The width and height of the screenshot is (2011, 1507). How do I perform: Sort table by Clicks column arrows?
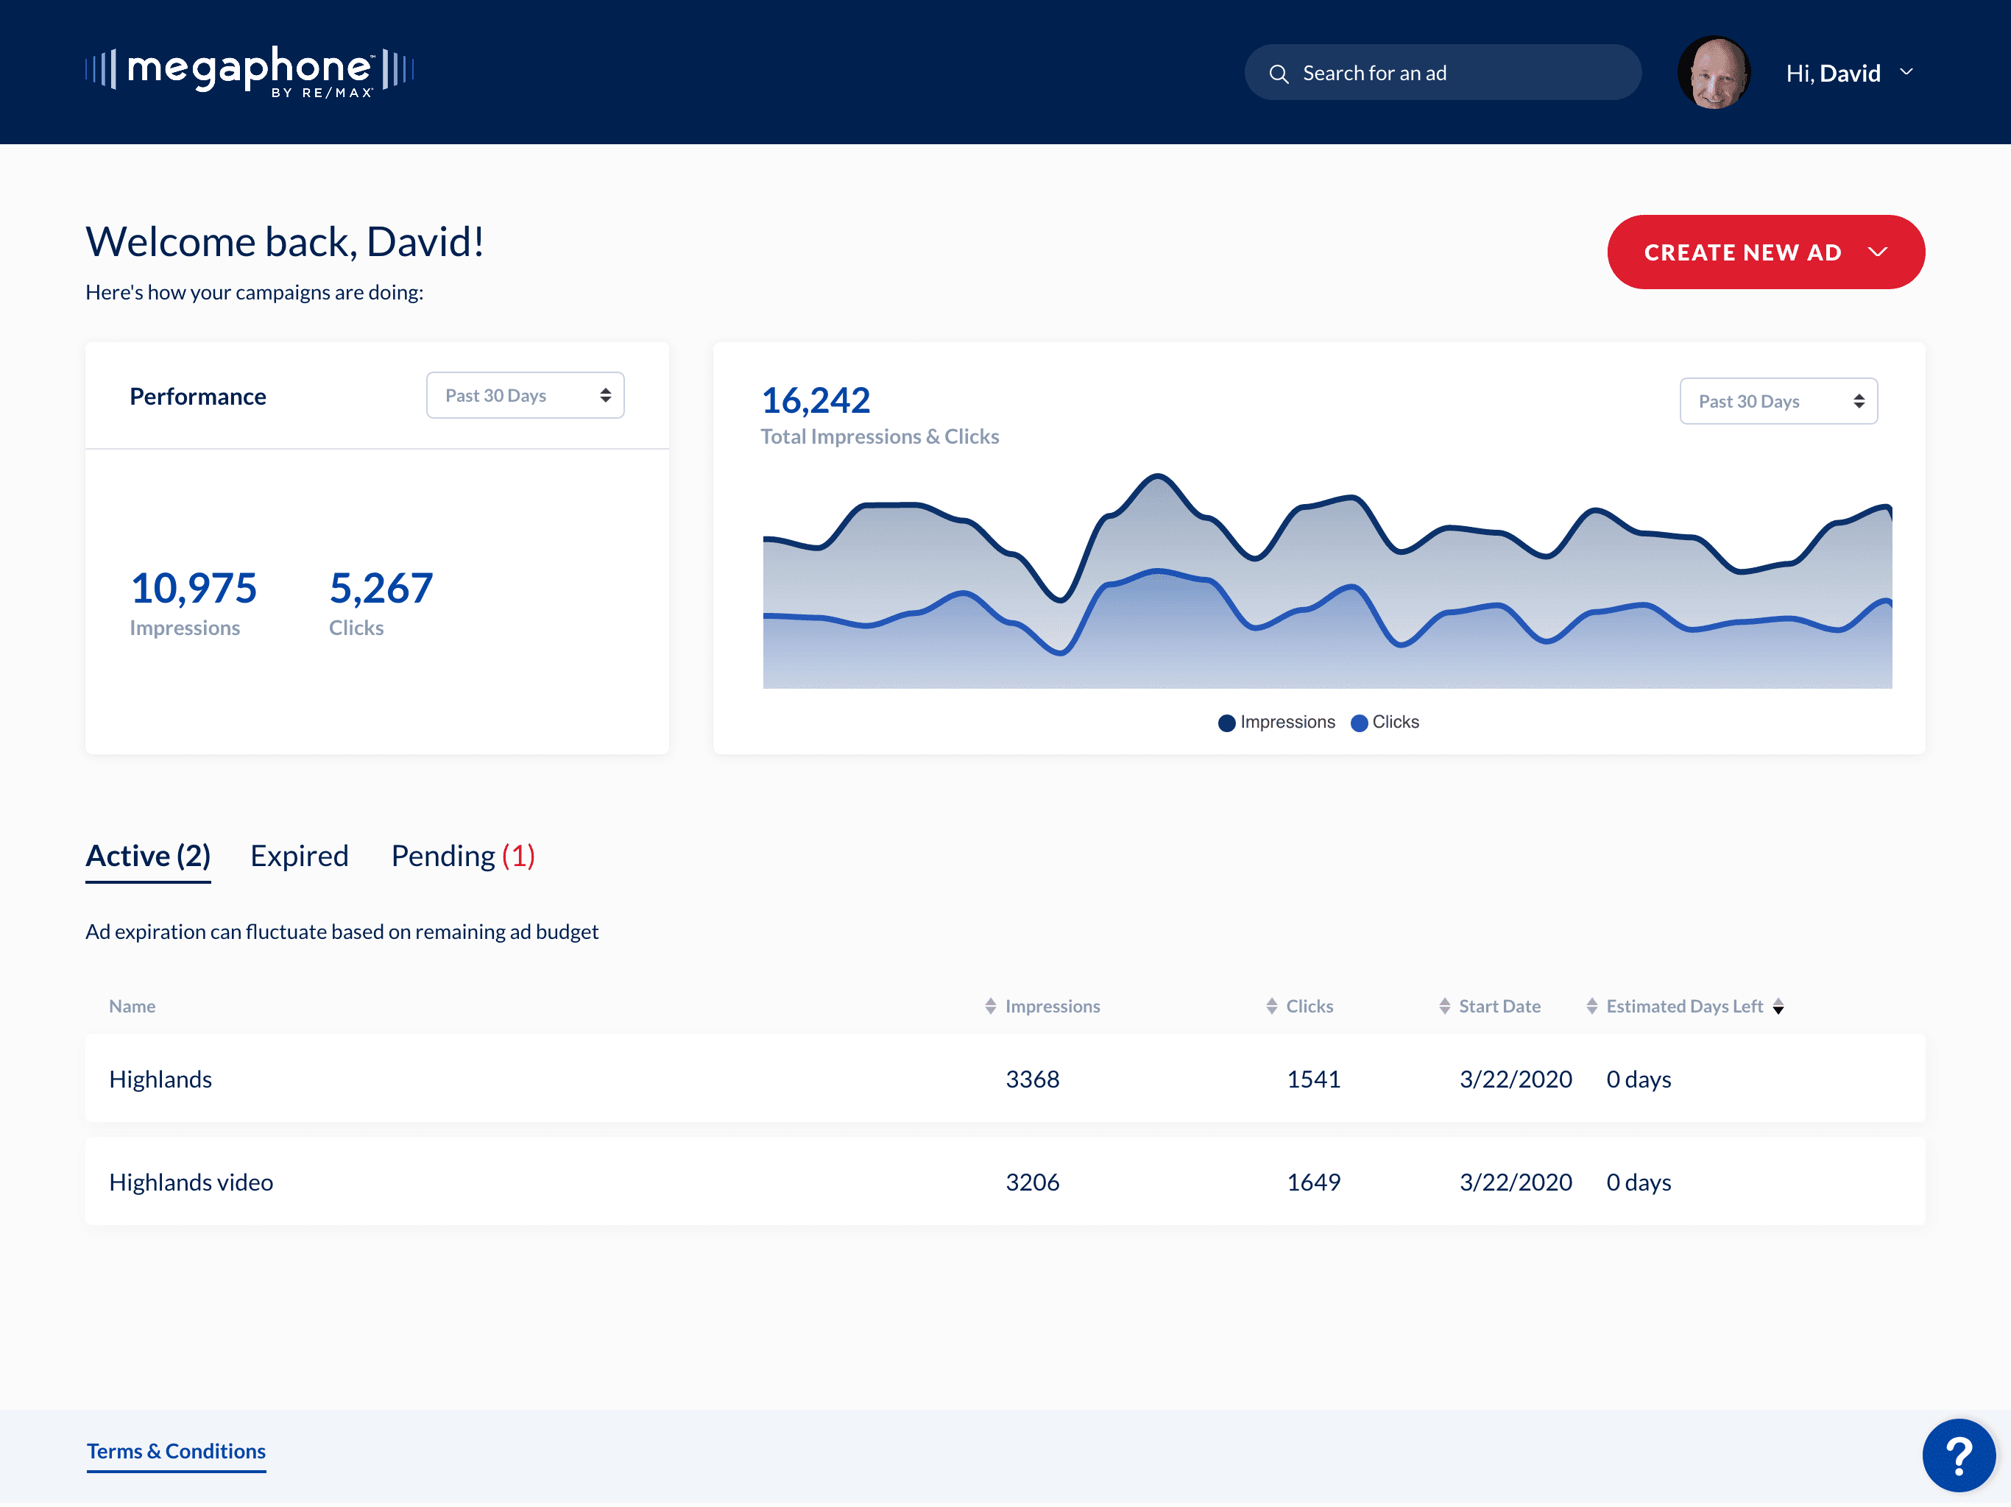click(1271, 1006)
